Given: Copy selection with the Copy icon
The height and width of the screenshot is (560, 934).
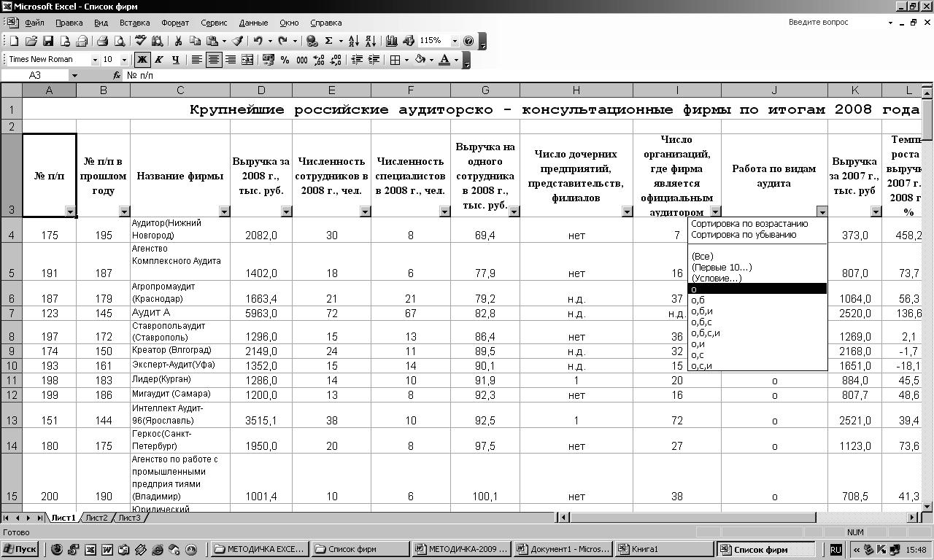Looking at the screenshot, I should point(195,42).
